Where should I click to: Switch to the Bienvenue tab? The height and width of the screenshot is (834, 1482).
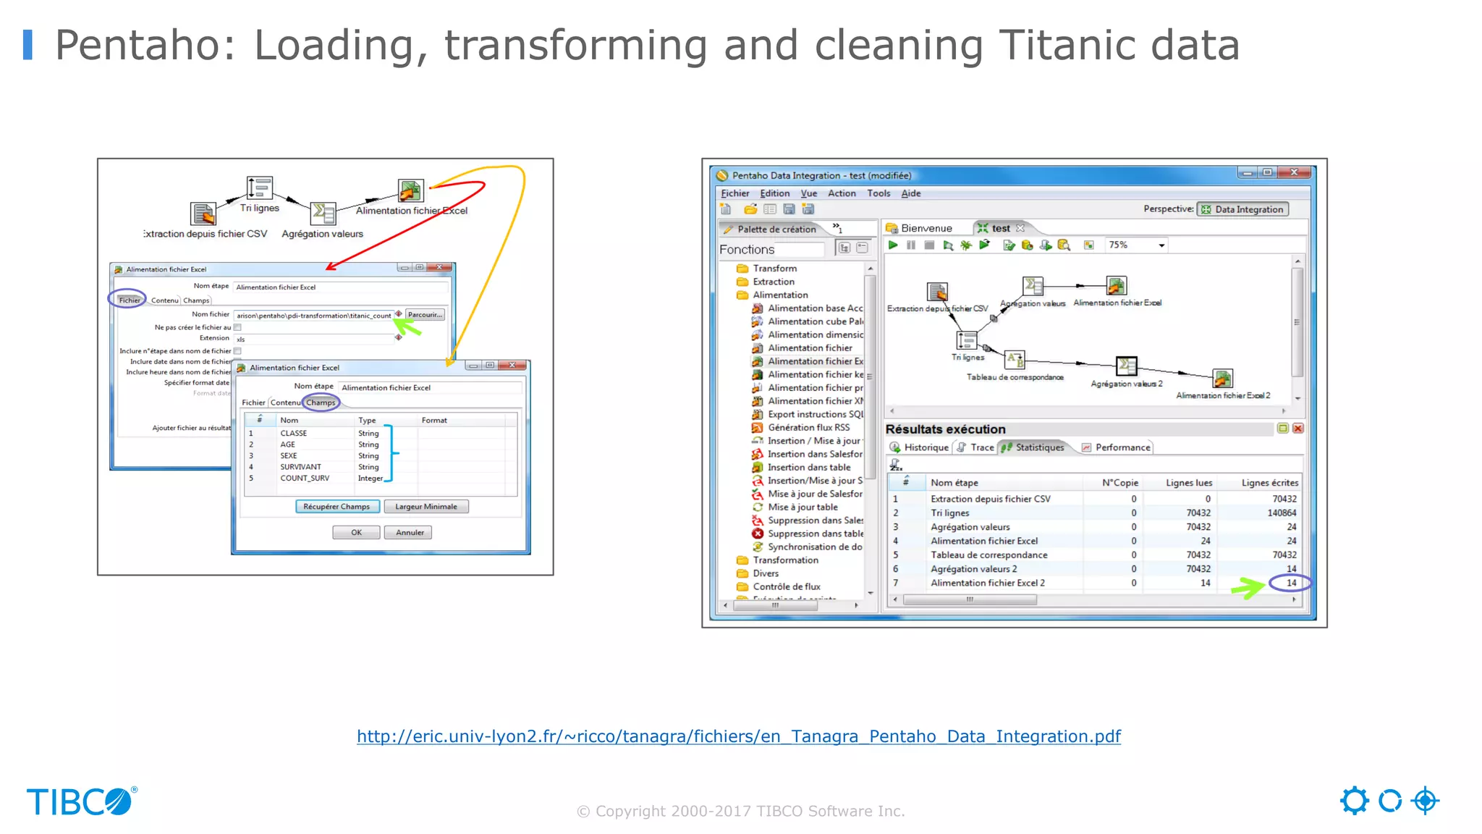point(920,228)
